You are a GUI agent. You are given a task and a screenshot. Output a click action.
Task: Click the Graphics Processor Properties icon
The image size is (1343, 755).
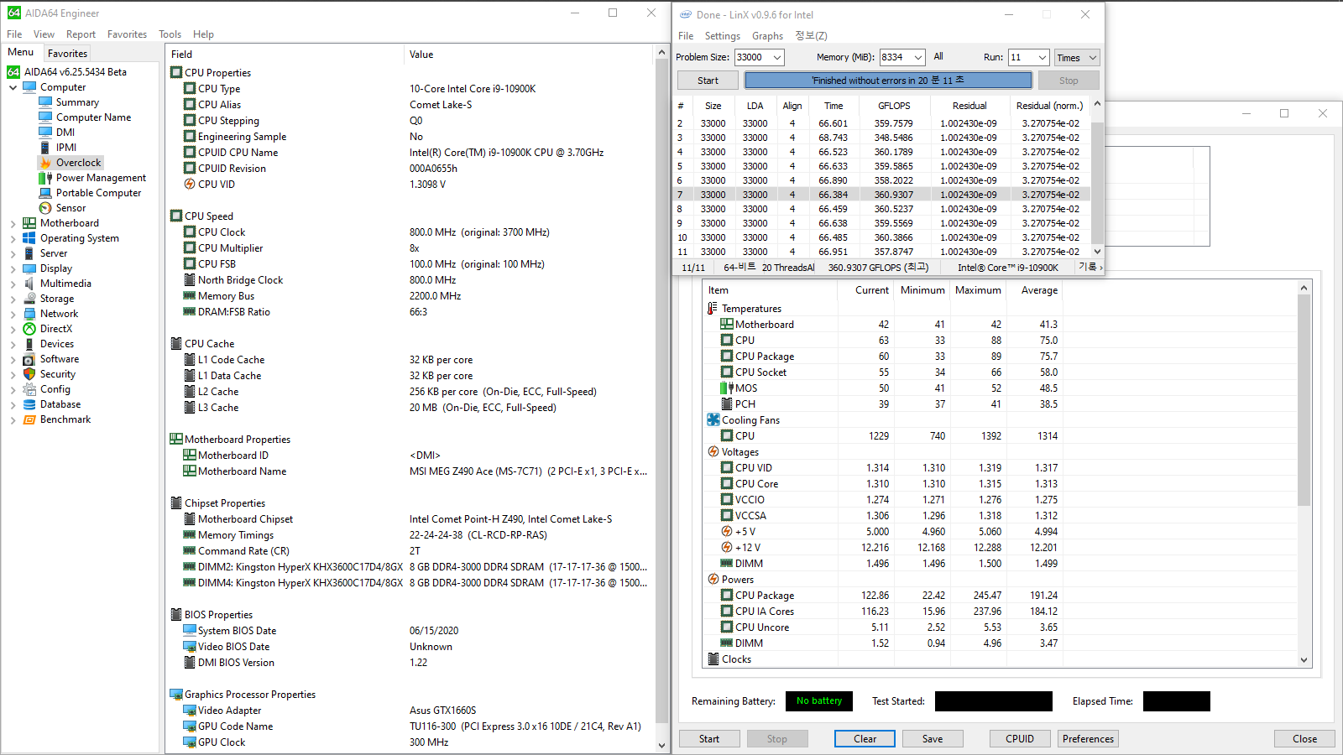176,695
